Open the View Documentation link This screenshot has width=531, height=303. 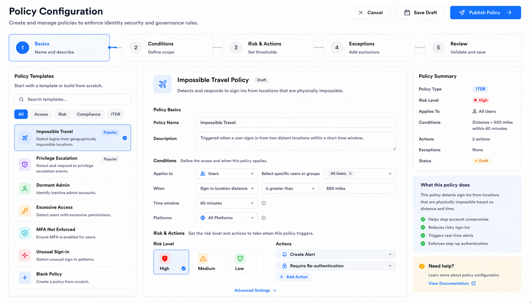tap(449, 283)
